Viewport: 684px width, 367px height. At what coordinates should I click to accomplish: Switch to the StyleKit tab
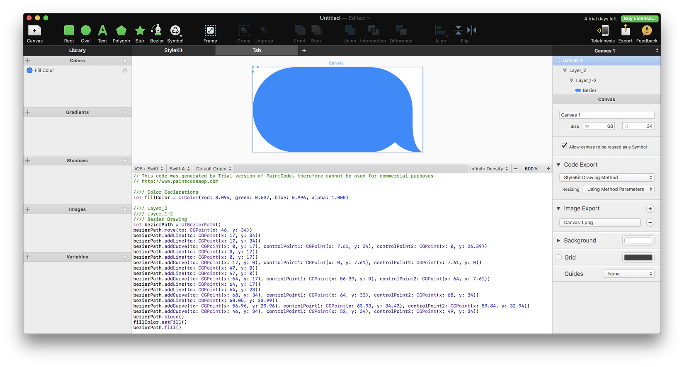(173, 50)
